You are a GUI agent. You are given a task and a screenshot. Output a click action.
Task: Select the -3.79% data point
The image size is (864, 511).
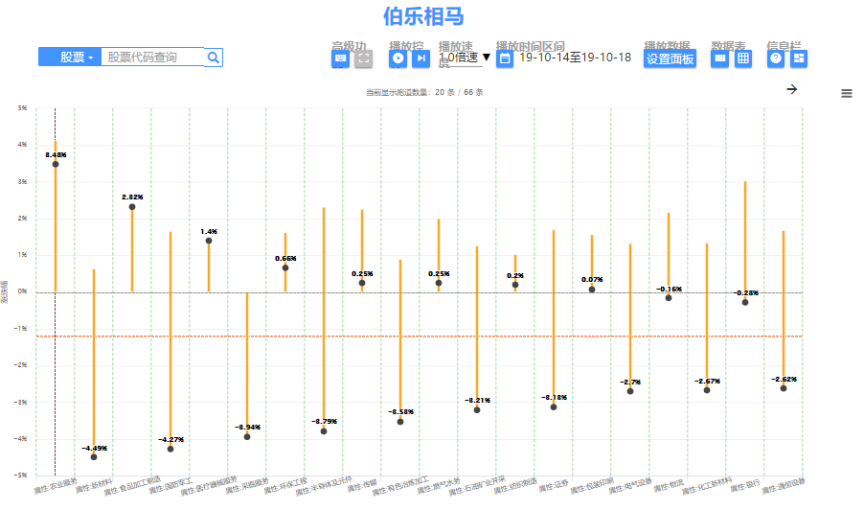point(324,431)
